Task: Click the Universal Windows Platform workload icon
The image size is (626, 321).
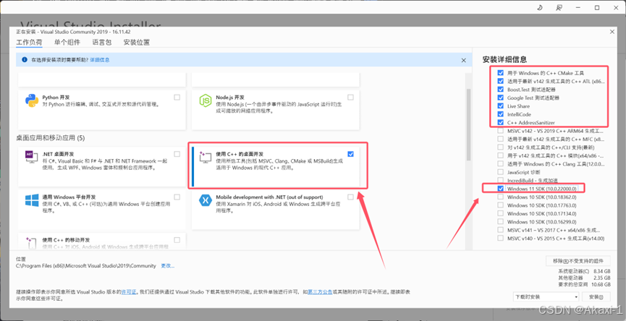Action: 32,200
